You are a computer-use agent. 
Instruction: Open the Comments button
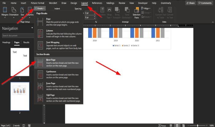(205, 3)
